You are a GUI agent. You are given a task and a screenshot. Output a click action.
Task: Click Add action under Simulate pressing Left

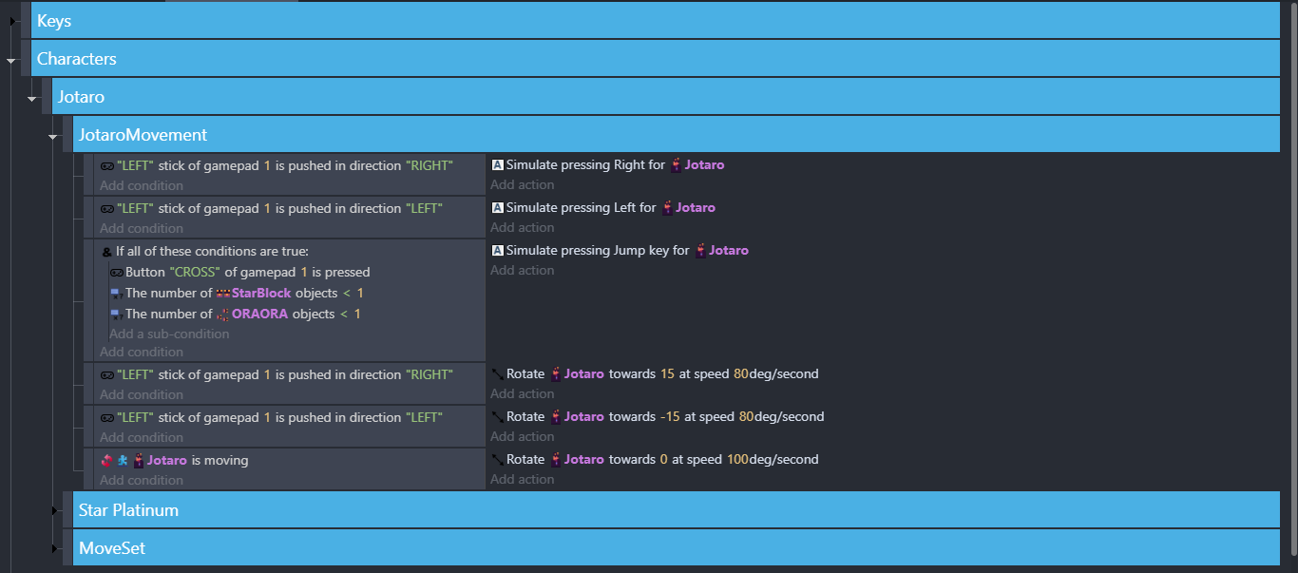tap(522, 227)
